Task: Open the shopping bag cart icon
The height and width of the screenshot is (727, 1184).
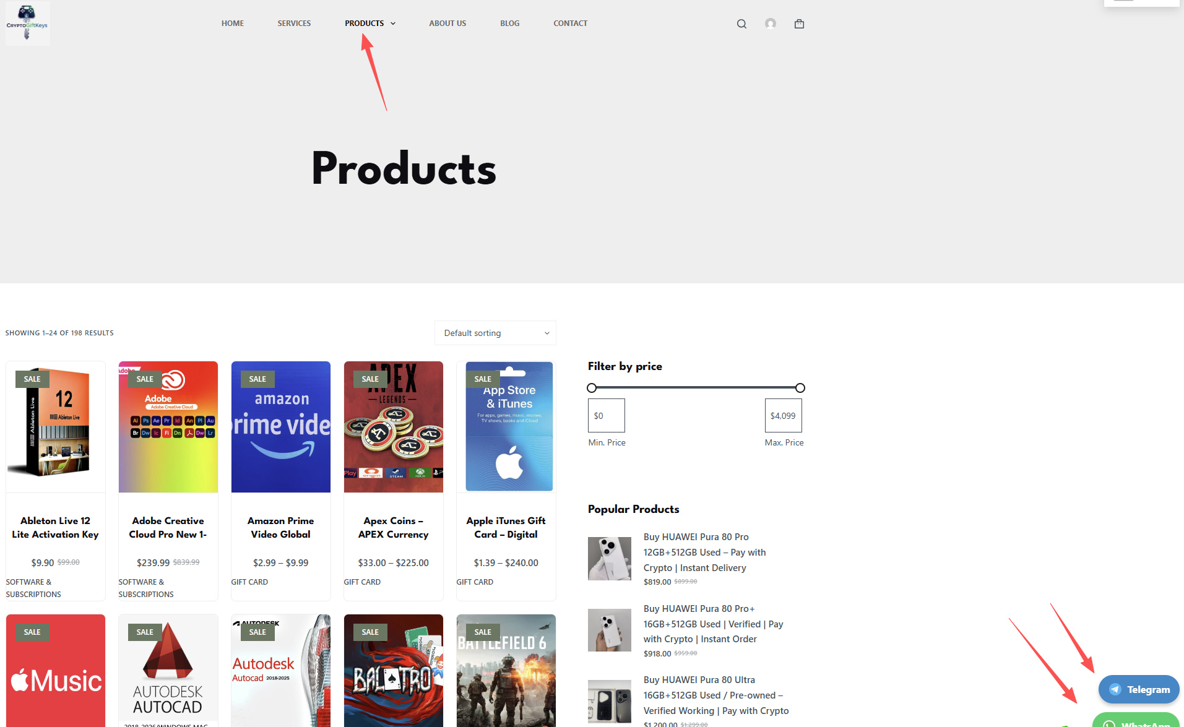Action: (799, 24)
